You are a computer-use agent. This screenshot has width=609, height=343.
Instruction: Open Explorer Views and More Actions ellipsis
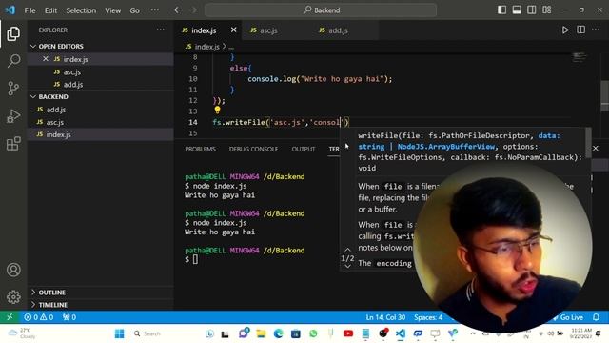pyautogui.click(x=161, y=30)
